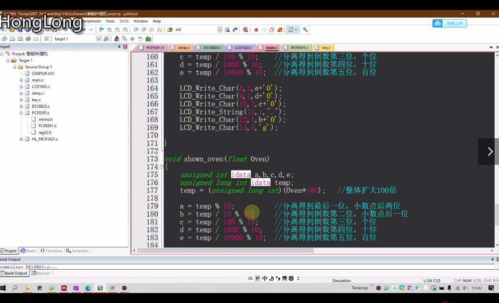Open the Help menu

click(x=157, y=21)
